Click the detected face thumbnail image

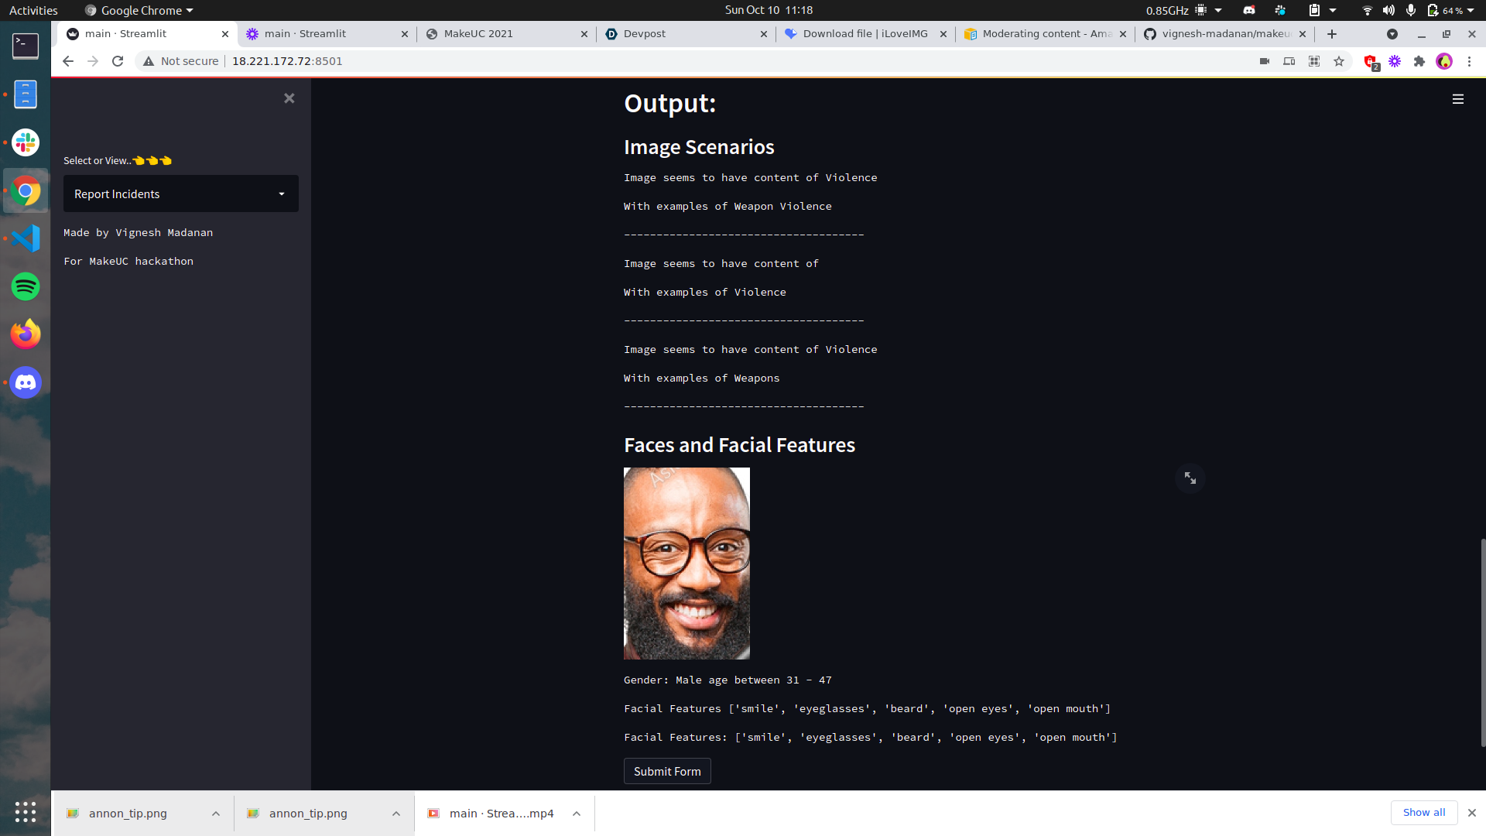click(x=687, y=564)
